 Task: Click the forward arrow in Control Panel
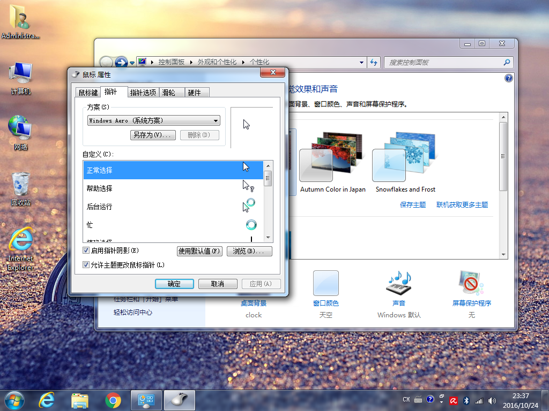tap(121, 62)
